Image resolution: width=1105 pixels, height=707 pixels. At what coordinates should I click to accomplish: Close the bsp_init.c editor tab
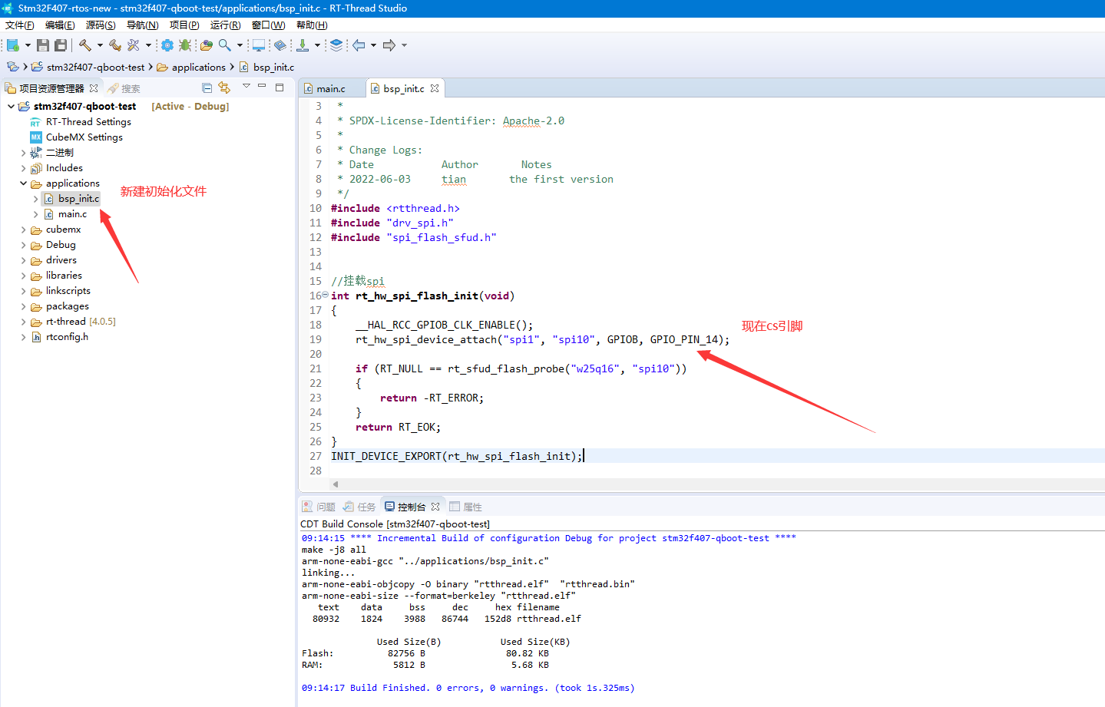(435, 88)
